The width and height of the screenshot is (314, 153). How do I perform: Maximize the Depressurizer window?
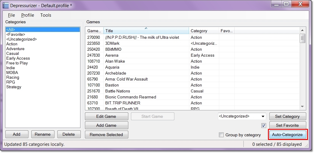[x=287, y=4]
